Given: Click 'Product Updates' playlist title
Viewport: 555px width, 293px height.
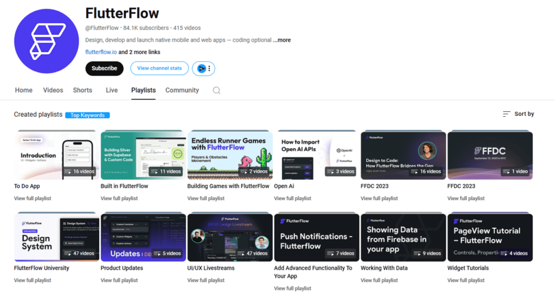Looking at the screenshot, I should coord(122,268).
